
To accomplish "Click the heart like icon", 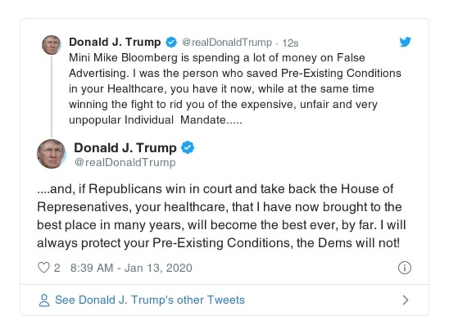I will [43, 268].
